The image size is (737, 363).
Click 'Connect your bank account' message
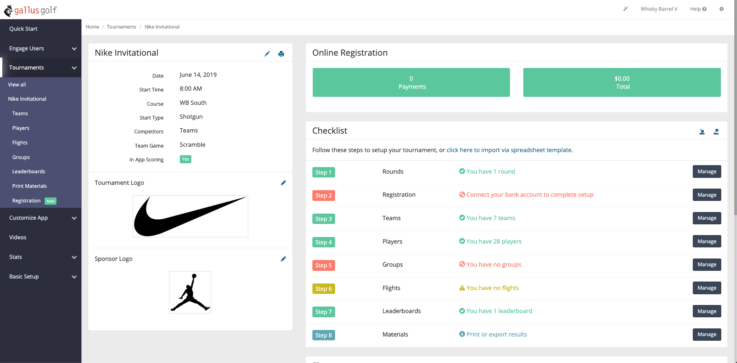(x=526, y=195)
